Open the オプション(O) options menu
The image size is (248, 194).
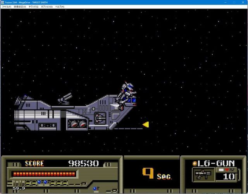click(x=46, y=7)
